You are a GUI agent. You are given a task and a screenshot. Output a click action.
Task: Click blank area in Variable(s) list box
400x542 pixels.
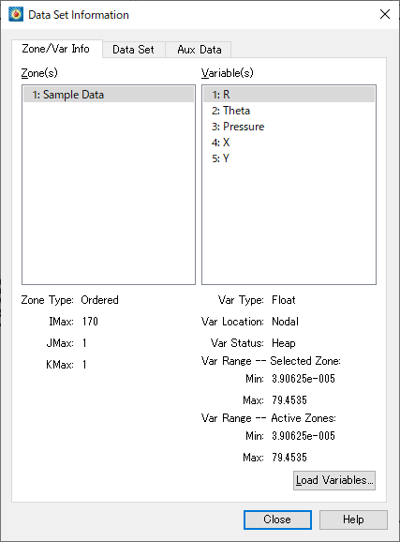[x=289, y=225]
